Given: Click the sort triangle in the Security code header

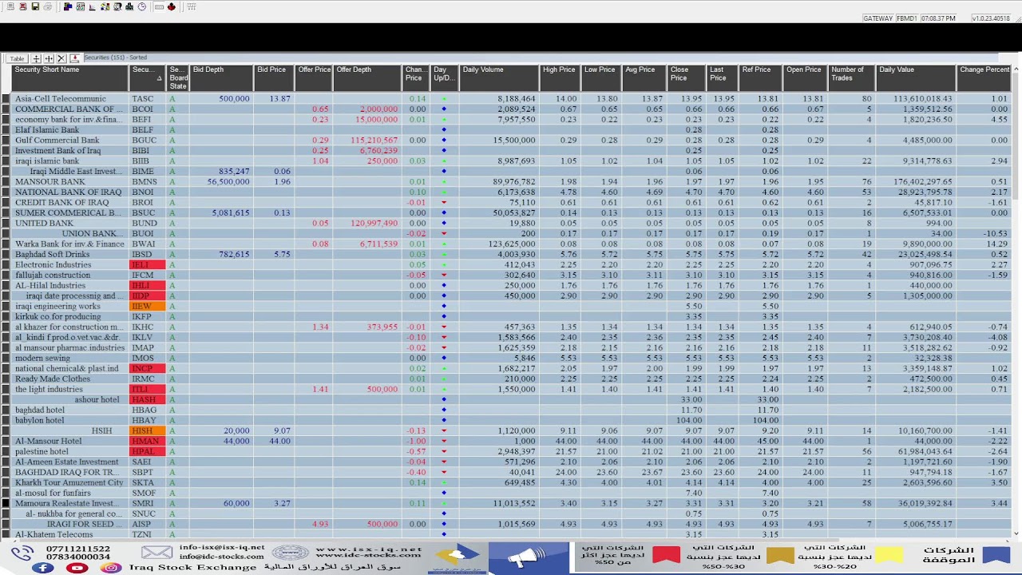Looking at the screenshot, I should coord(159,77).
